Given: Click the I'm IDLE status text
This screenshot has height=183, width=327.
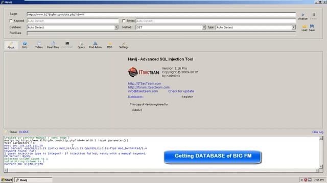Looking at the screenshot, I should pos(24,132).
